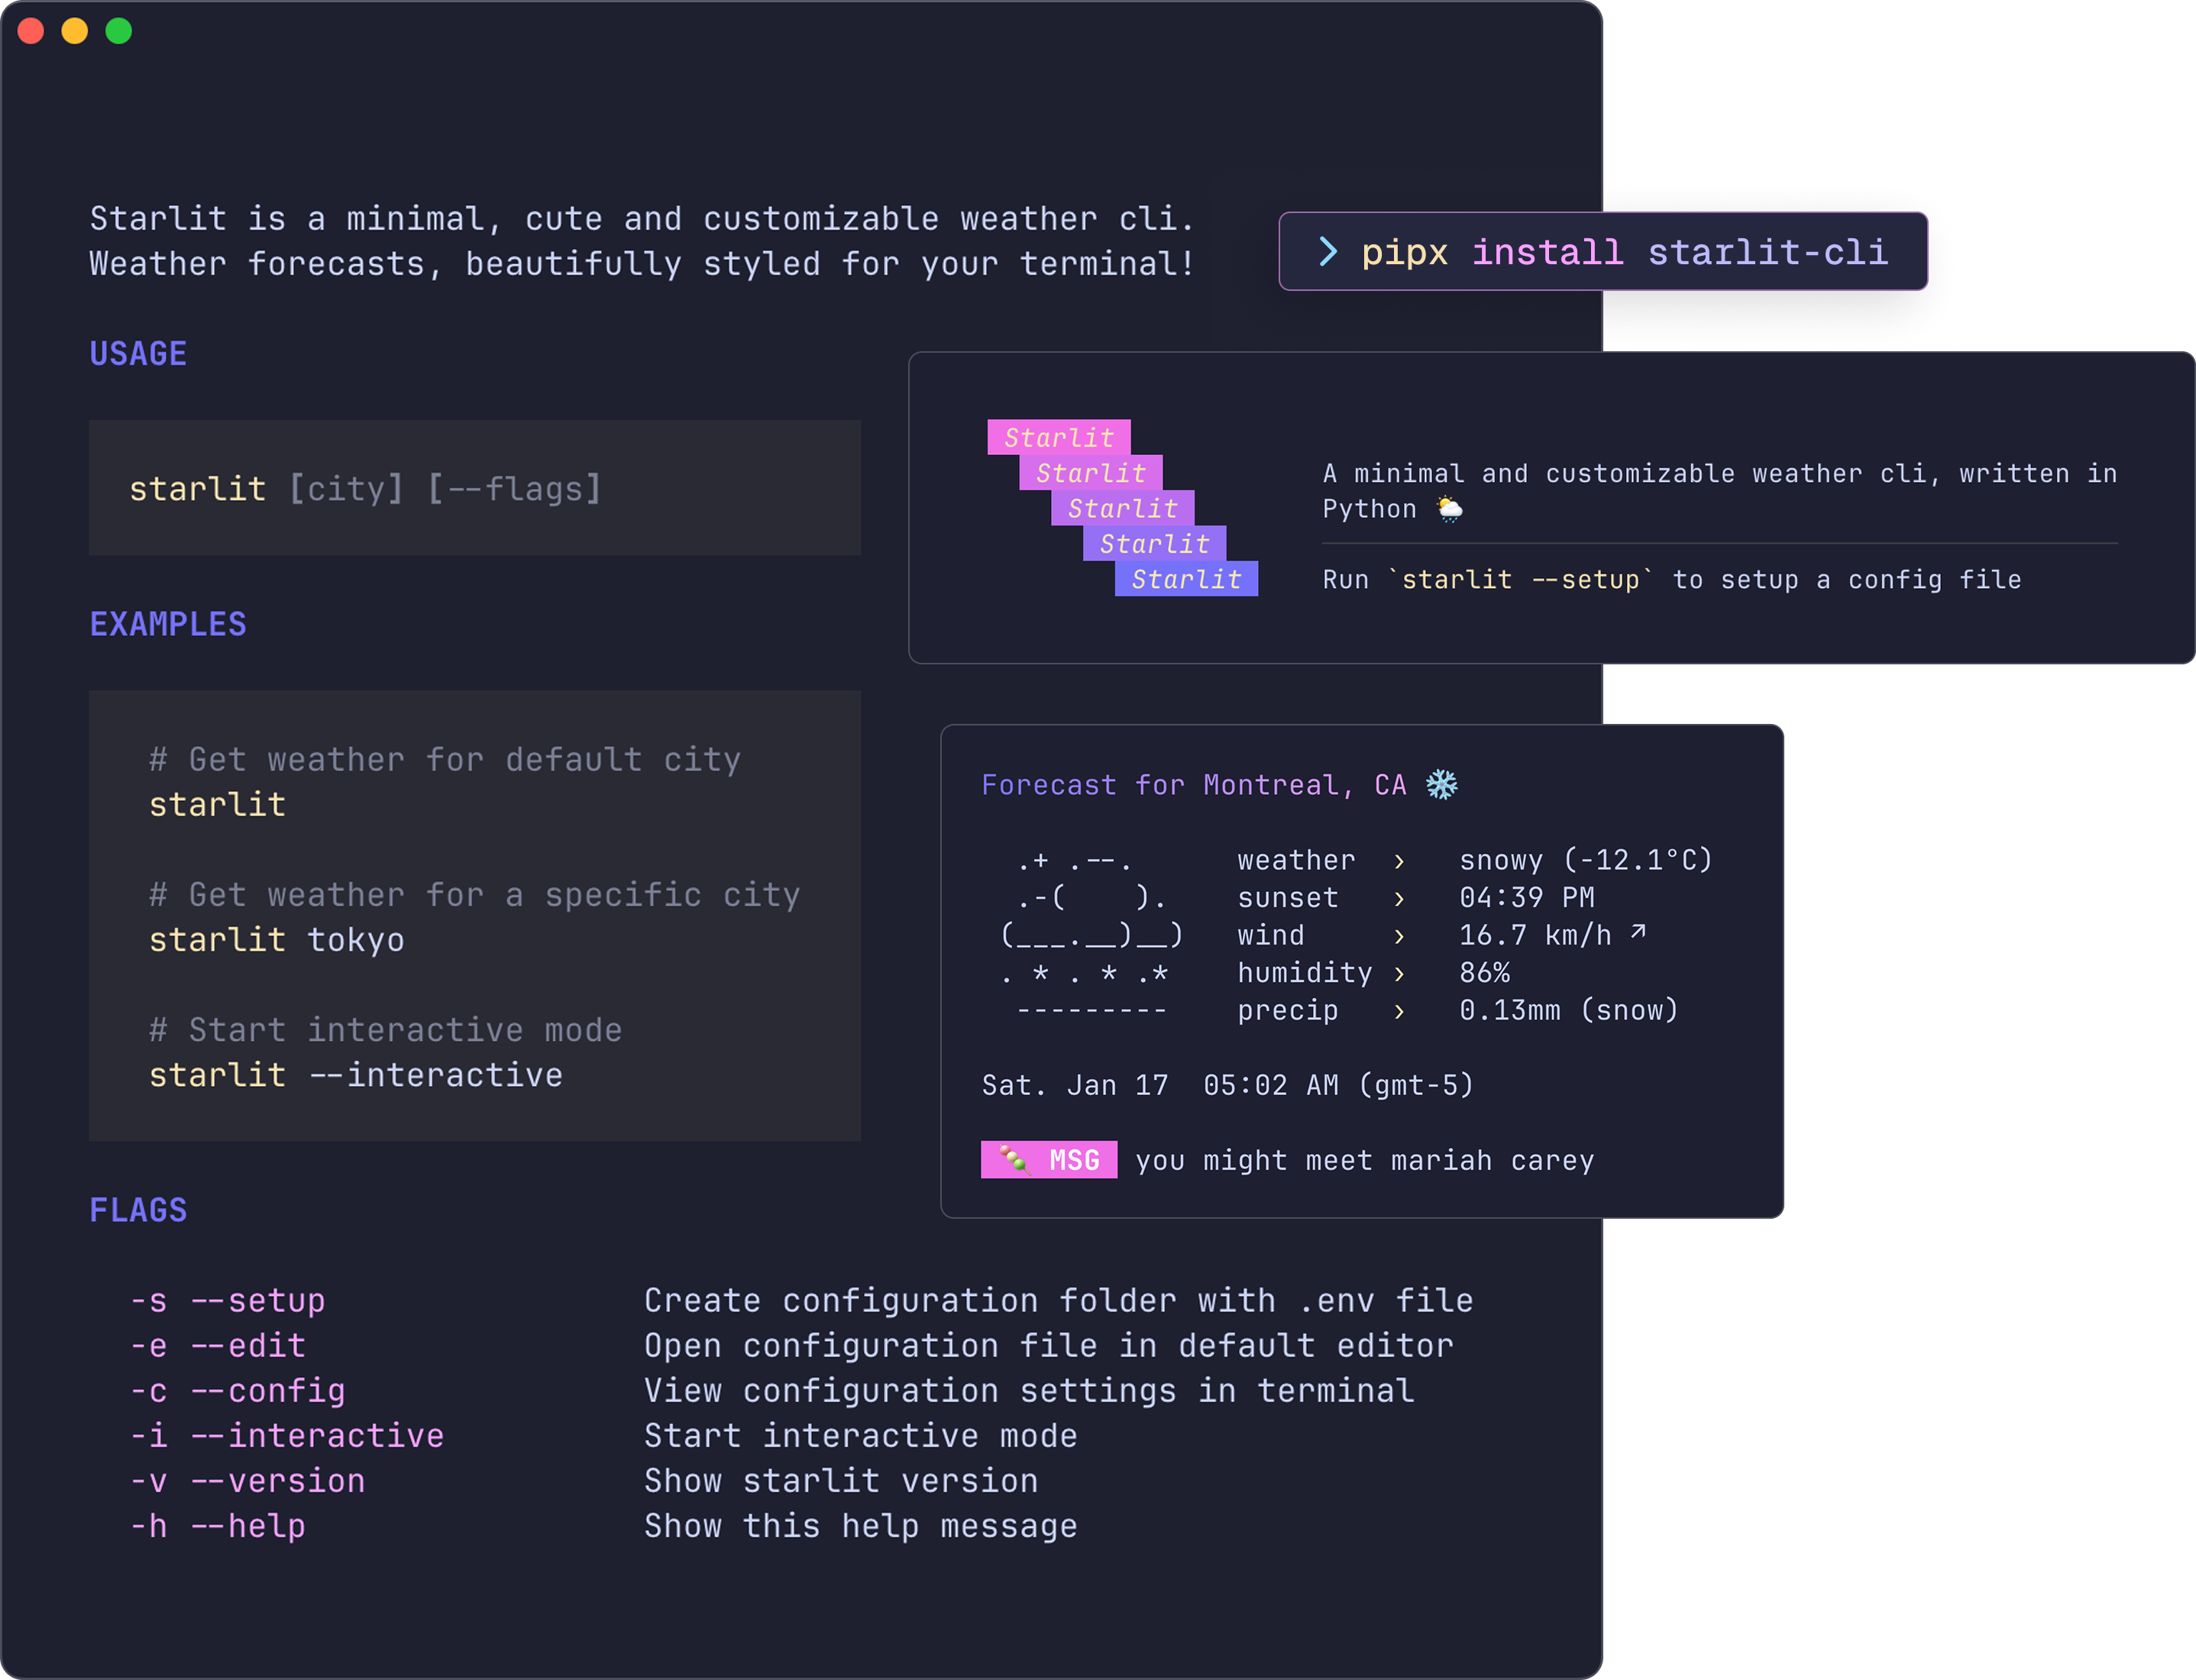2196x1680 pixels.
Task: Click the red close window button
Action: (x=31, y=31)
